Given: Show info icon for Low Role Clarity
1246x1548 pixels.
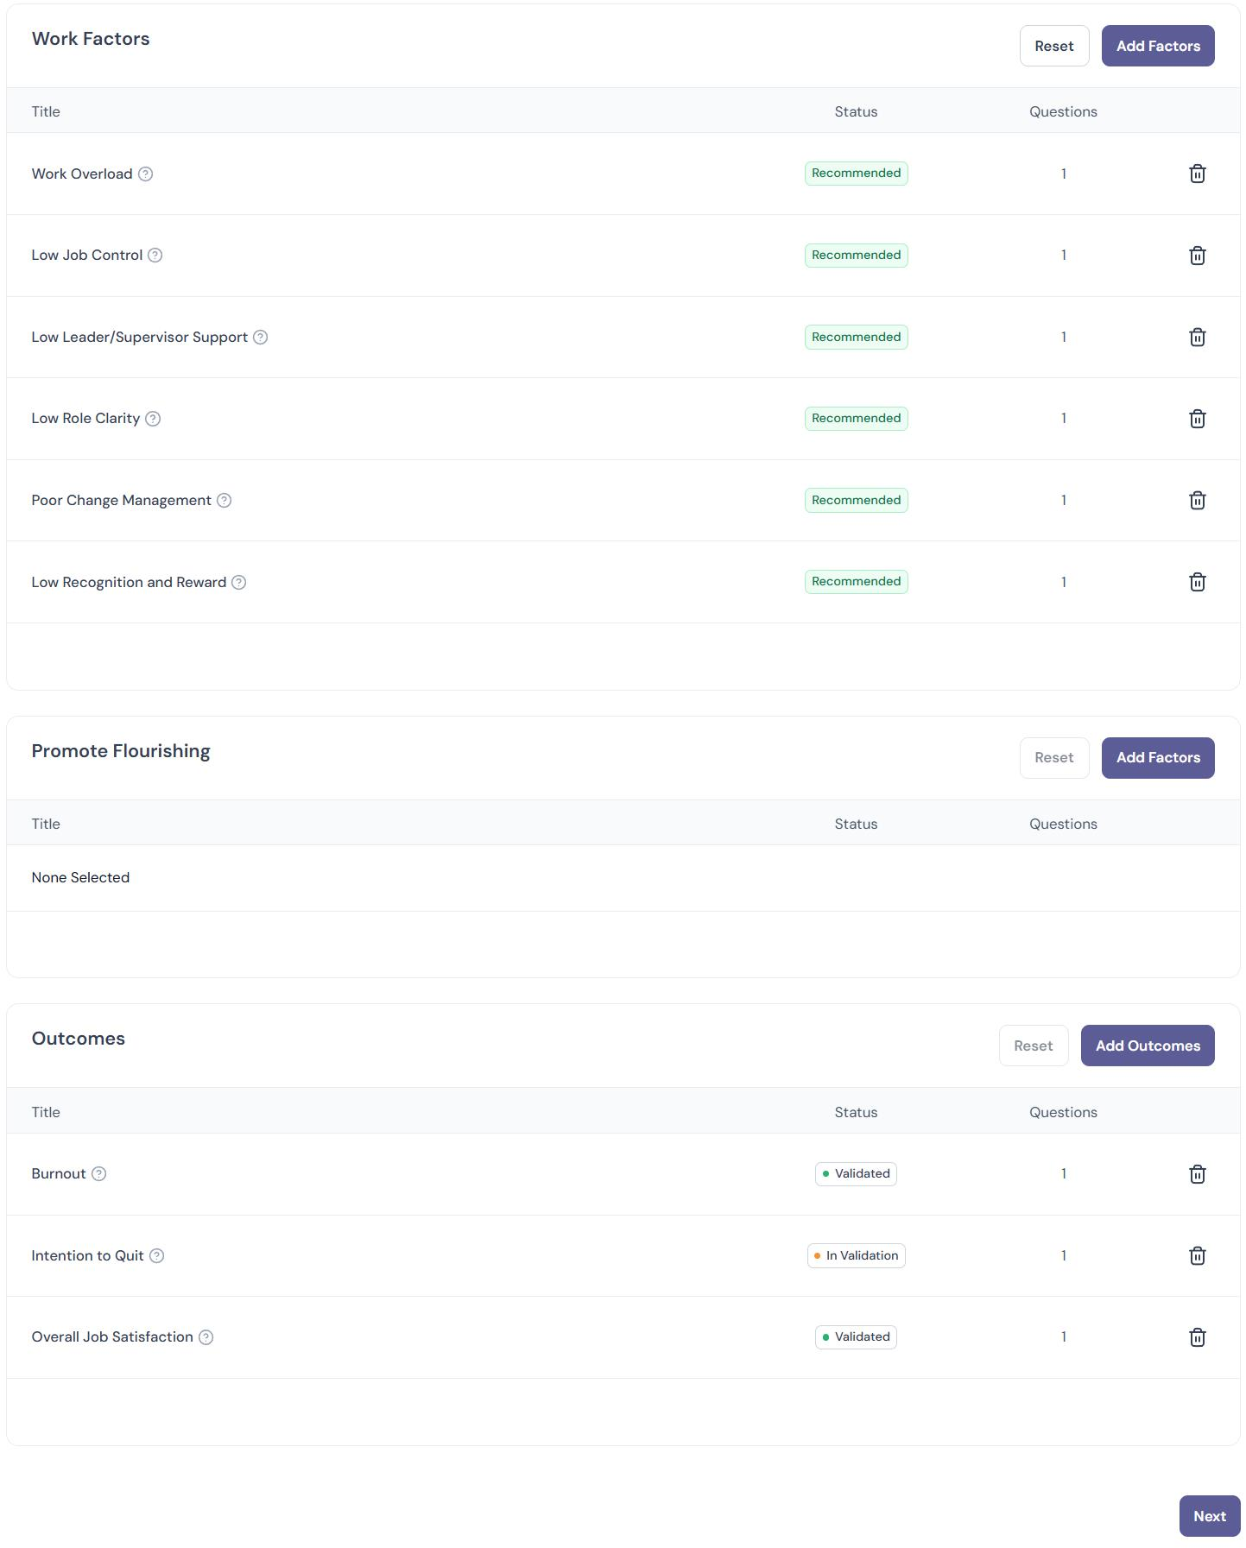Looking at the screenshot, I should click(153, 419).
